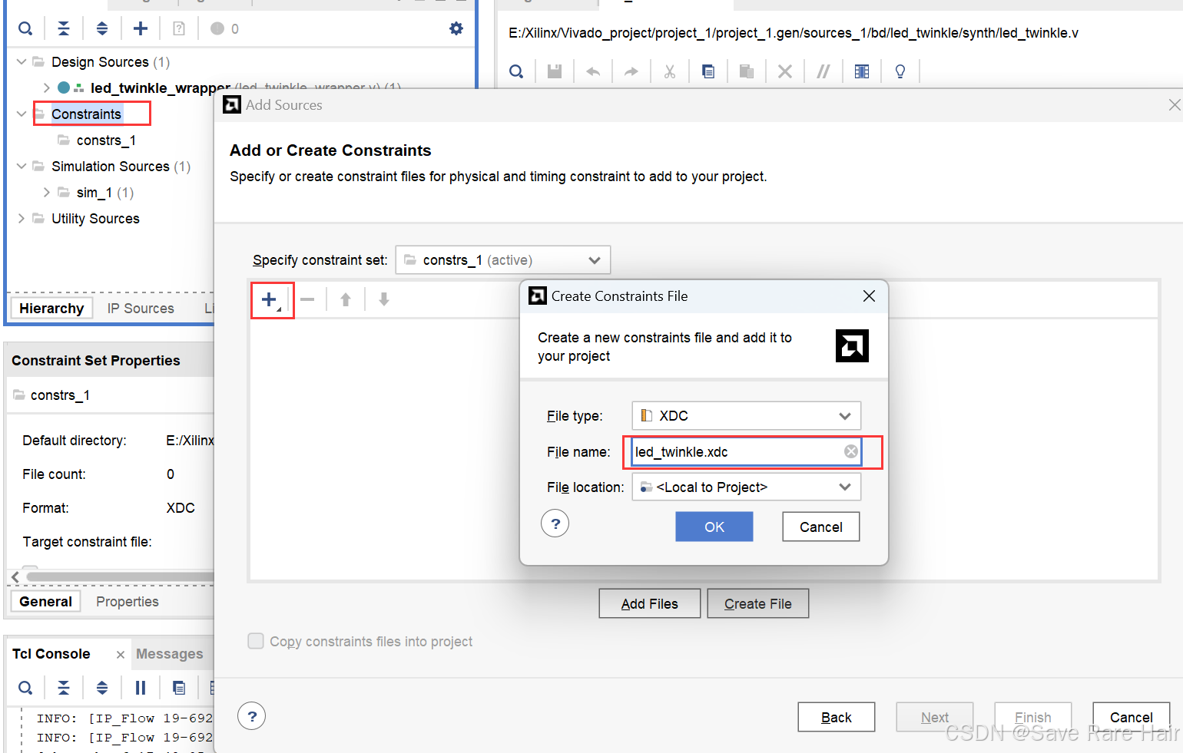Click move down arrow in constraints list
This screenshot has height=753, width=1183.
point(384,299)
